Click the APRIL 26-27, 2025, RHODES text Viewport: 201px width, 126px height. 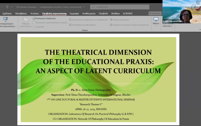click(91, 109)
